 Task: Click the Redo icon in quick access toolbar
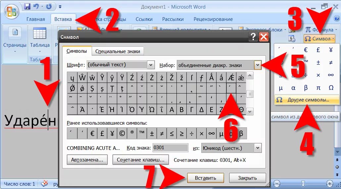pos(49,7)
